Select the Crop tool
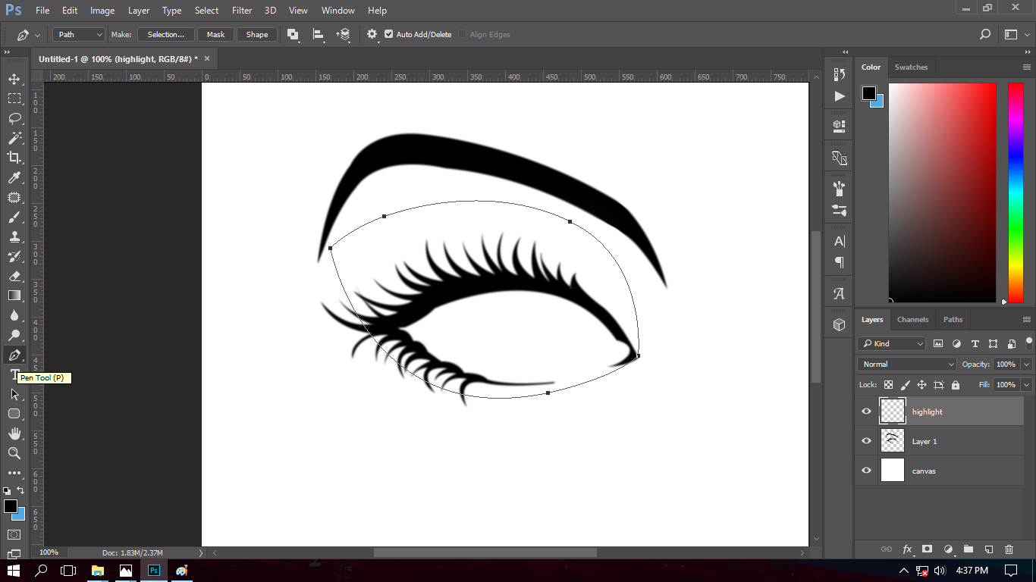The image size is (1036, 582). (14, 158)
